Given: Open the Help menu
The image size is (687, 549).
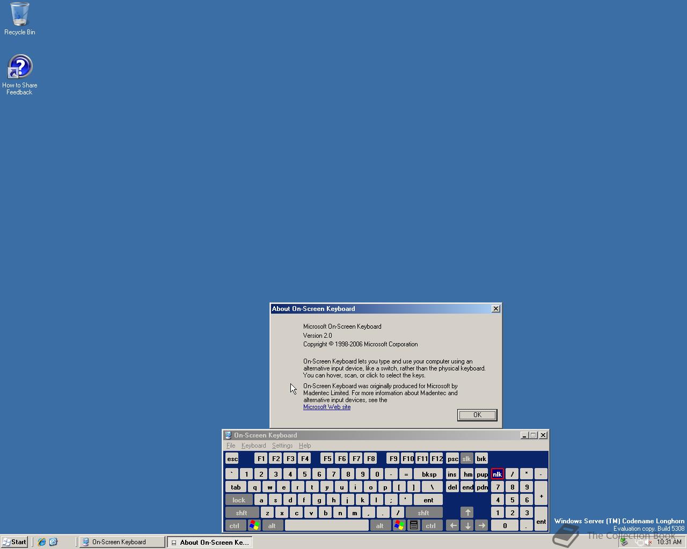Looking at the screenshot, I should click(305, 446).
